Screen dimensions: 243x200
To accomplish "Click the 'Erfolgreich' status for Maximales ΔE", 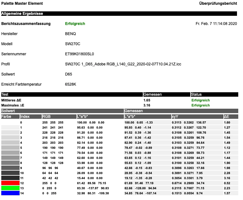I will click(201, 105).
